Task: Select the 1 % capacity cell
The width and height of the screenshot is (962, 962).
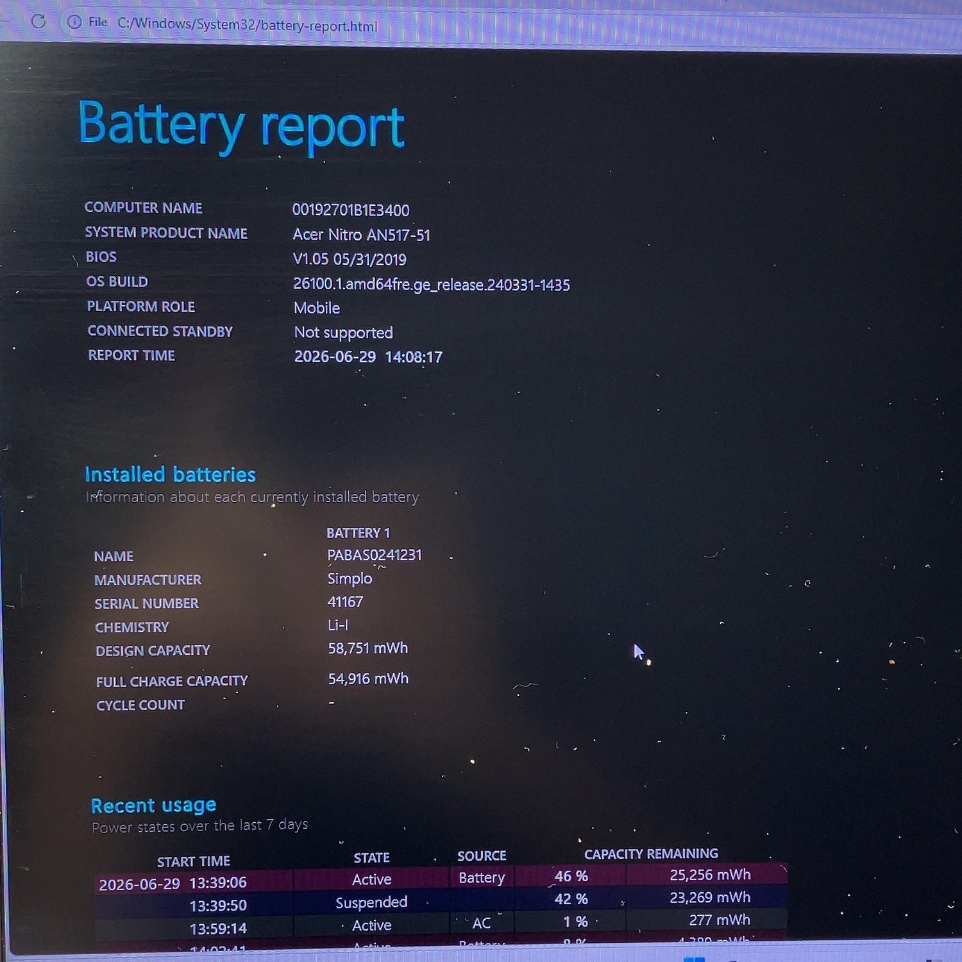Action: click(x=575, y=922)
